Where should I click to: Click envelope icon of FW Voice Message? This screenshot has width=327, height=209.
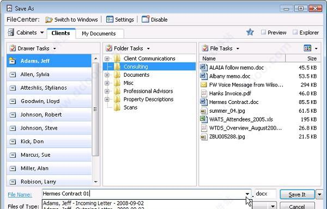203,85
